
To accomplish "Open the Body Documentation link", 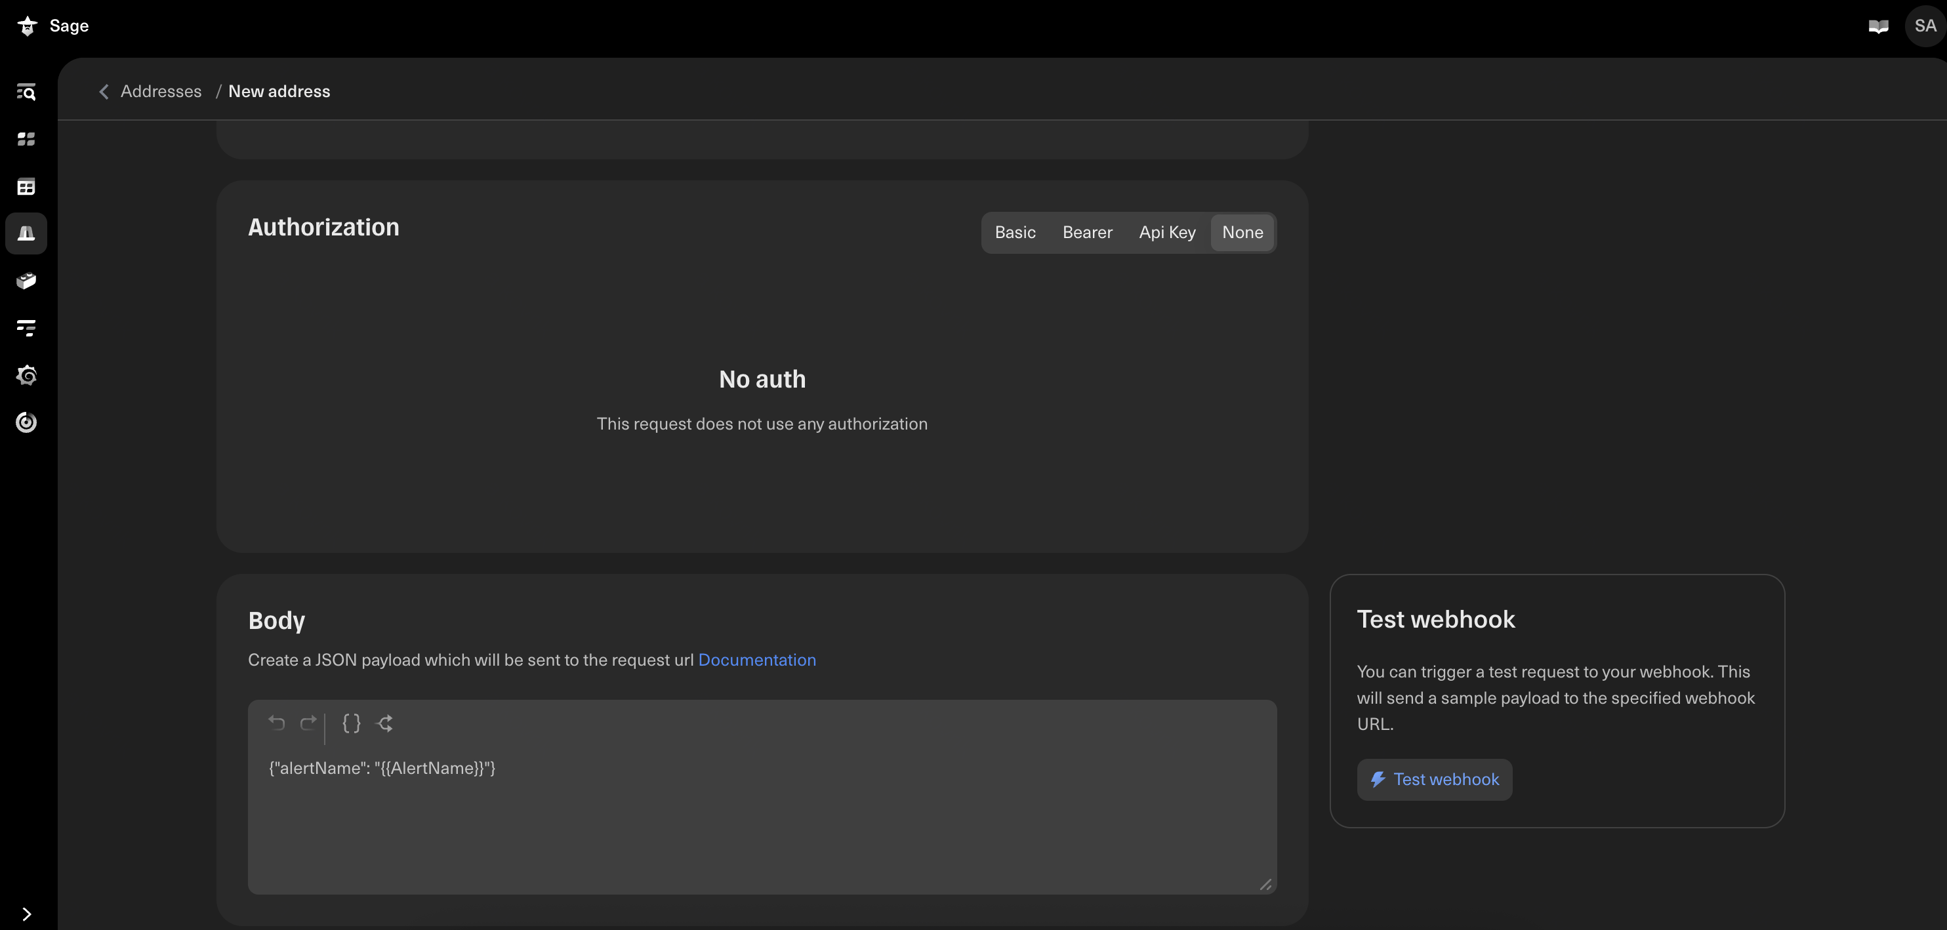I will pyautogui.click(x=756, y=660).
